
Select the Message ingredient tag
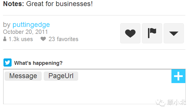click(23, 76)
